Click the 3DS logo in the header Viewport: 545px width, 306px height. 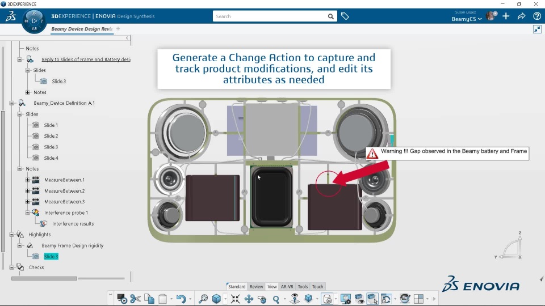pos(11,16)
